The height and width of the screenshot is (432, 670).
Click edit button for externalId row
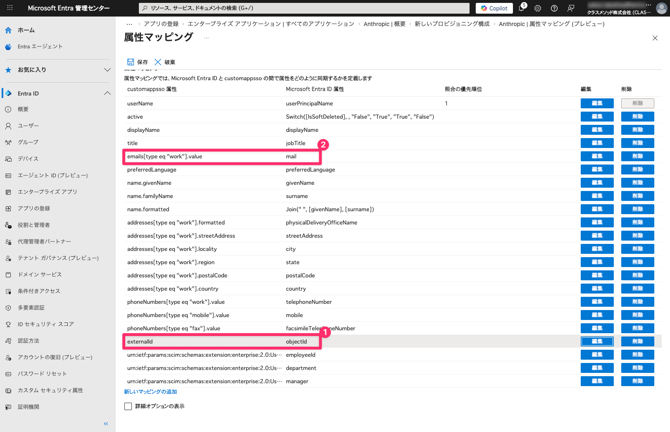click(597, 341)
